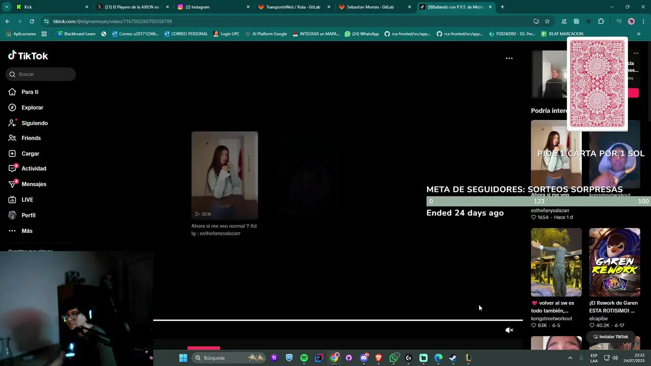Open the Windows Start menu
Image resolution: width=651 pixels, height=366 pixels.
[183, 358]
